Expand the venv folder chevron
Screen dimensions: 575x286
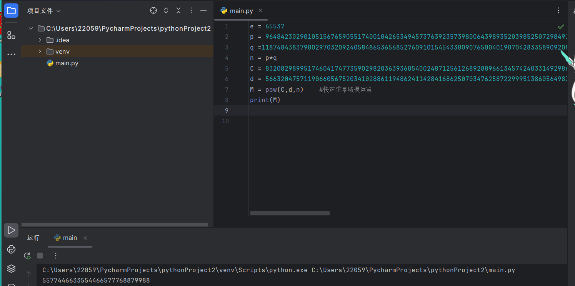(x=40, y=51)
